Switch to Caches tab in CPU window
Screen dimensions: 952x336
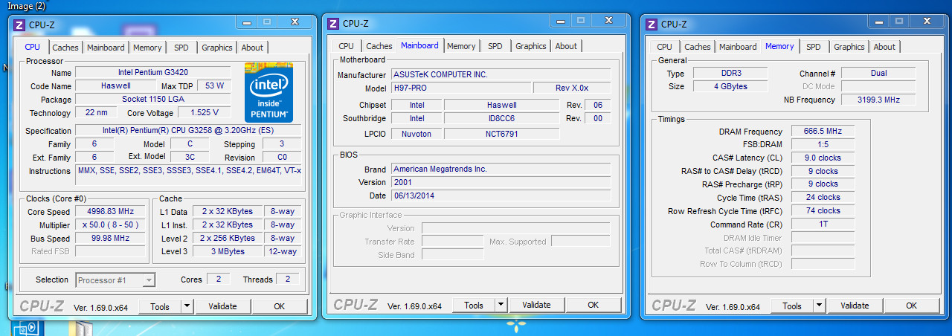(65, 48)
